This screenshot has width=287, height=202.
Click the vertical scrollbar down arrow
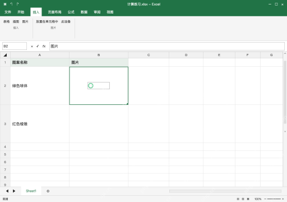(x=285, y=131)
